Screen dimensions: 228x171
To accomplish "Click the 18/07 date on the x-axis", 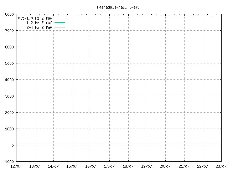I will [128, 166].
